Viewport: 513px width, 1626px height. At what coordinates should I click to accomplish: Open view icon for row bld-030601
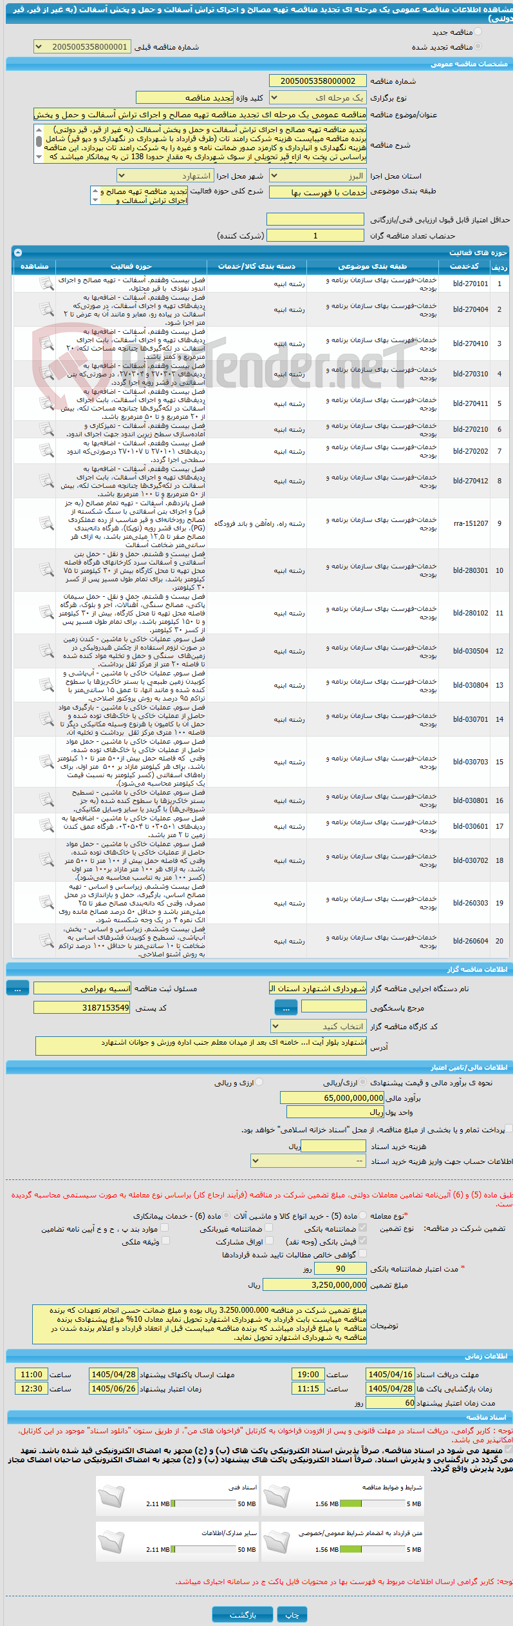tap(46, 826)
